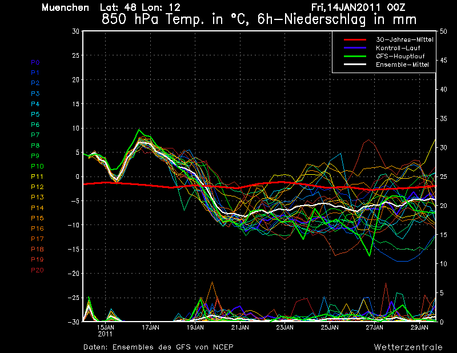
Task: Click the P2 ensemble member label
Action: click(x=35, y=83)
